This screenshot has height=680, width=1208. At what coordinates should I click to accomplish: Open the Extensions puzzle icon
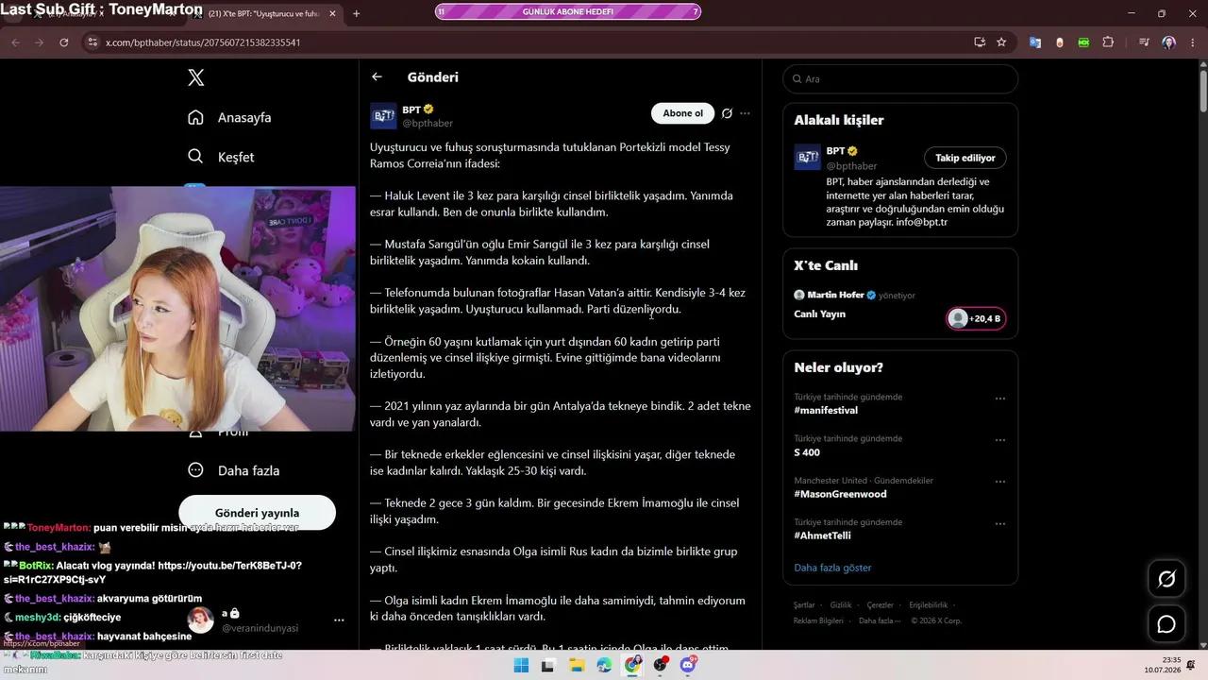pyautogui.click(x=1108, y=42)
